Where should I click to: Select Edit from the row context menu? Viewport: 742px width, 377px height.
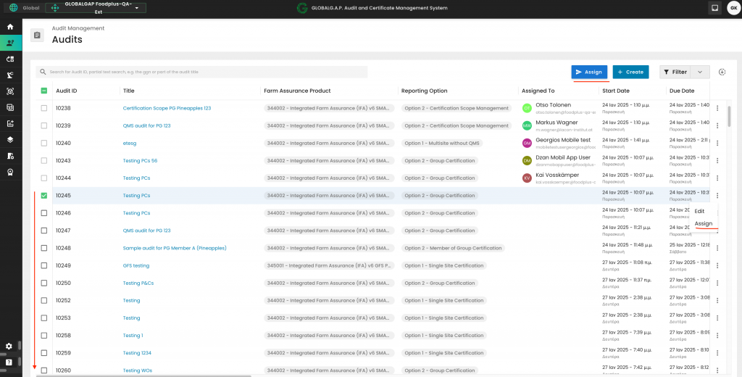click(699, 211)
